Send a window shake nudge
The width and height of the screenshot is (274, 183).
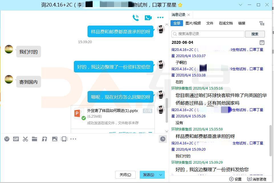[64, 139]
